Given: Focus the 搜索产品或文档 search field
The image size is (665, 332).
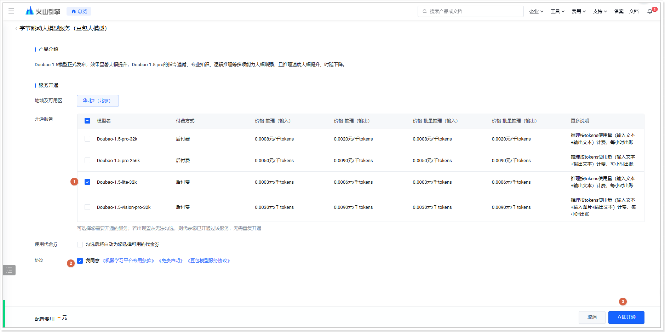Looking at the screenshot, I should click(x=471, y=11).
